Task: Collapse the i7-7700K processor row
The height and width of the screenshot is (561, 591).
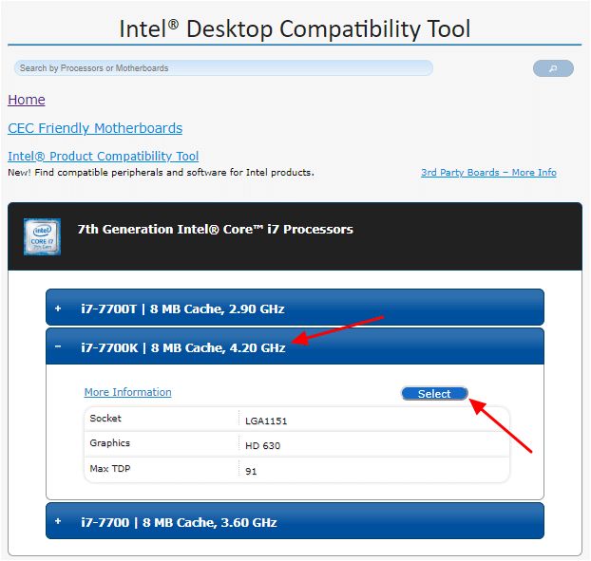Action: coord(295,346)
